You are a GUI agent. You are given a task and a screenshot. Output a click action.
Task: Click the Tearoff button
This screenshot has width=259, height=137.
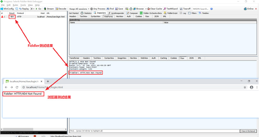click(185, 9)
